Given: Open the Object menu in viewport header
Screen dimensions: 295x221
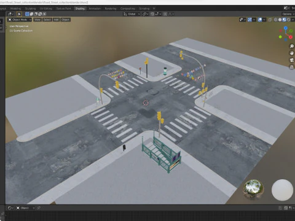Looking at the screenshot, I should [x=65, y=20].
